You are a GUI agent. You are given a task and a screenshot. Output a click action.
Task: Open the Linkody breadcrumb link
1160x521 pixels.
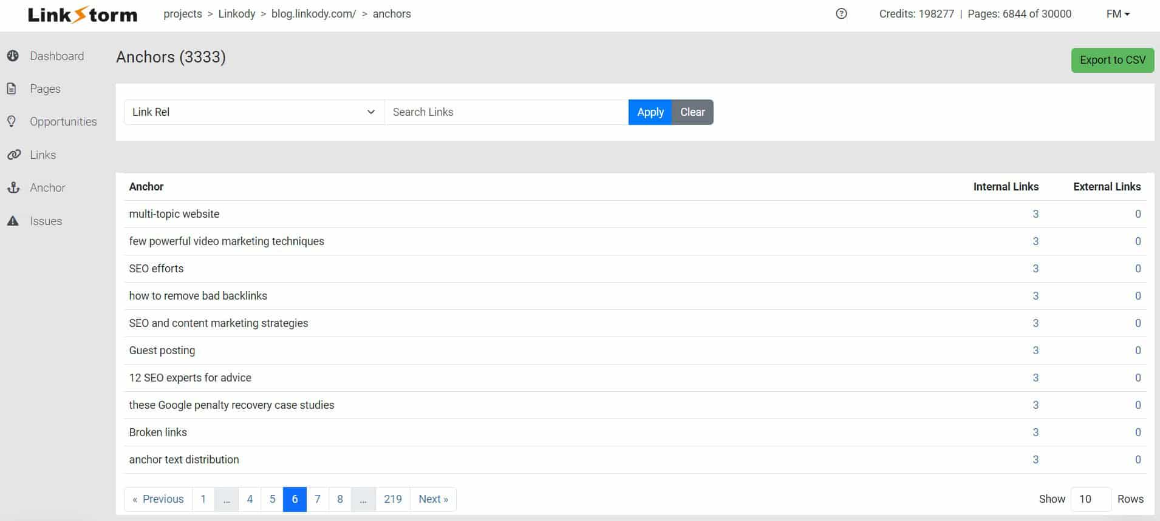(236, 14)
